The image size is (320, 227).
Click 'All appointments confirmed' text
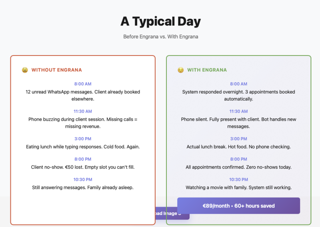238,167
